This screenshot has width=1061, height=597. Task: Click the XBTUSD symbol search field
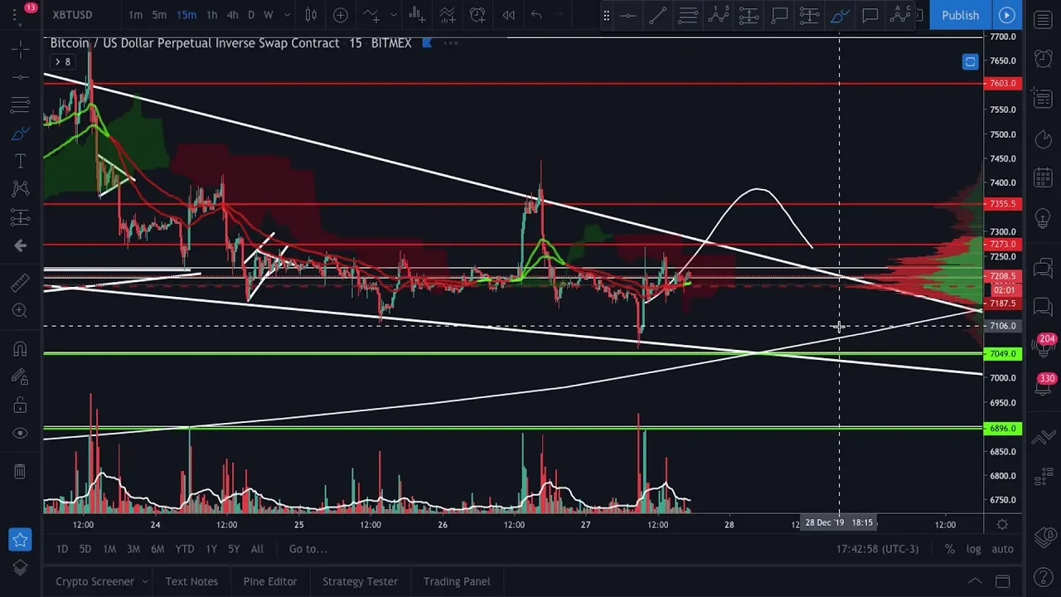(x=73, y=15)
